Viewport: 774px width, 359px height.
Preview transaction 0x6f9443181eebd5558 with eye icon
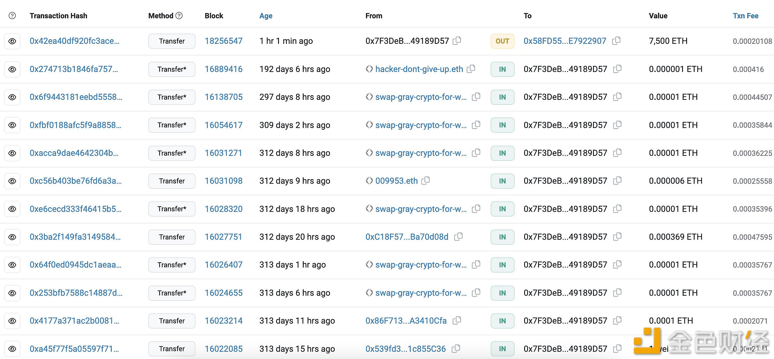coord(12,97)
